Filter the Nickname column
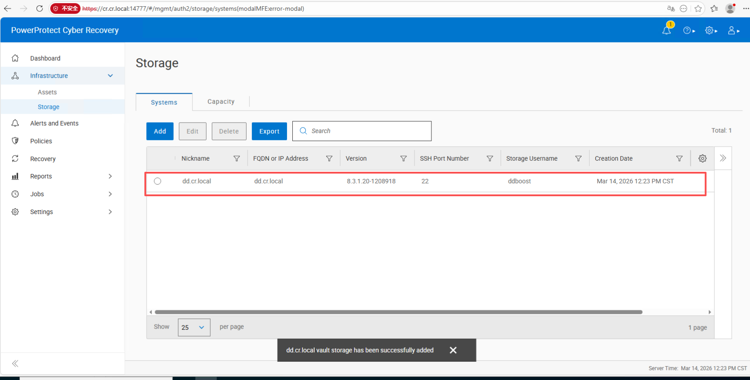Image resolution: width=750 pixels, height=380 pixels. pyautogui.click(x=237, y=158)
